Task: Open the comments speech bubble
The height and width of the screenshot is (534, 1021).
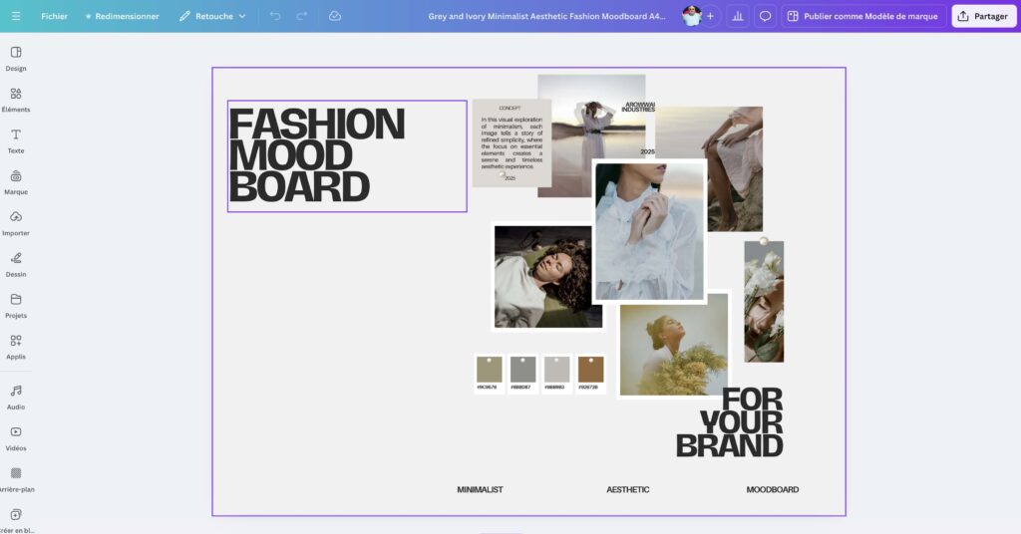Action: [x=765, y=16]
